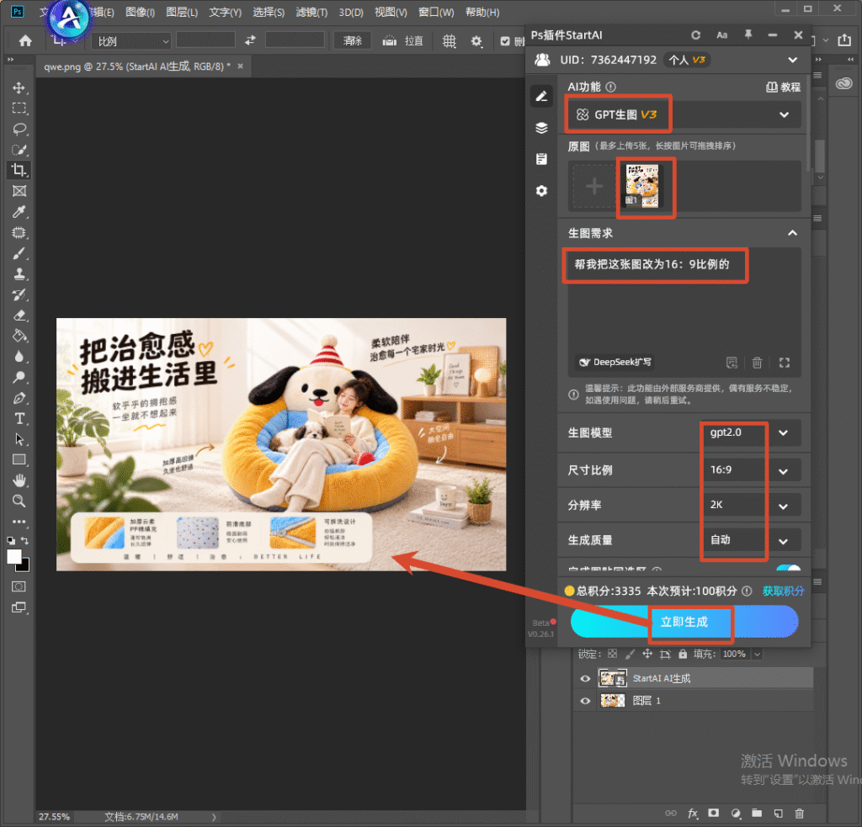Select the Pen tool
Screen dimensions: 862x827
click(19, 398)
